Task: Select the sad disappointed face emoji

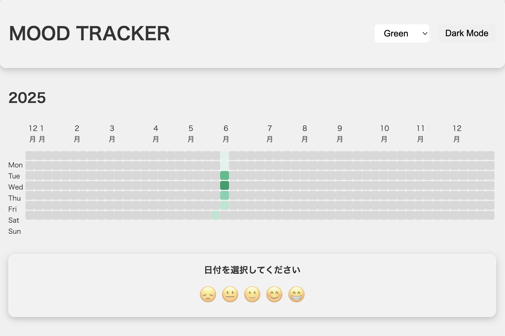Action: (x=208, y=294)
